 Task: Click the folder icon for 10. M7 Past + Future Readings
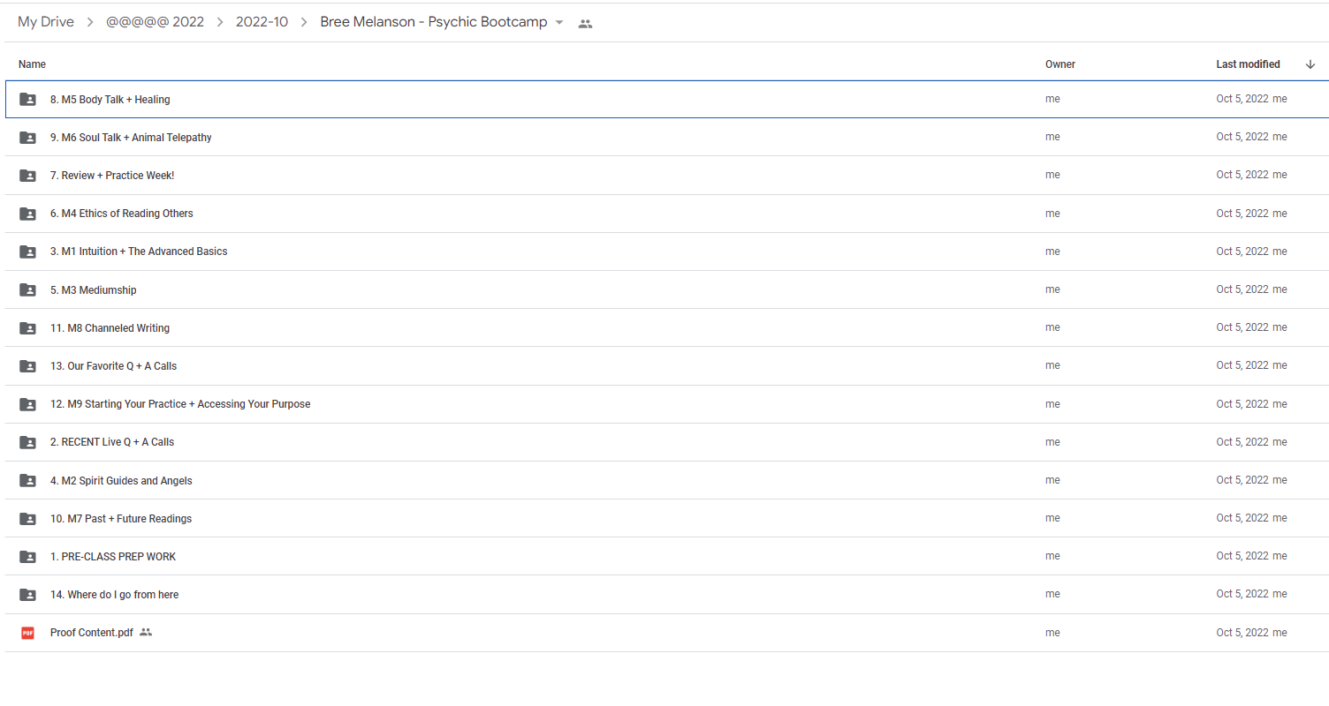27,519
